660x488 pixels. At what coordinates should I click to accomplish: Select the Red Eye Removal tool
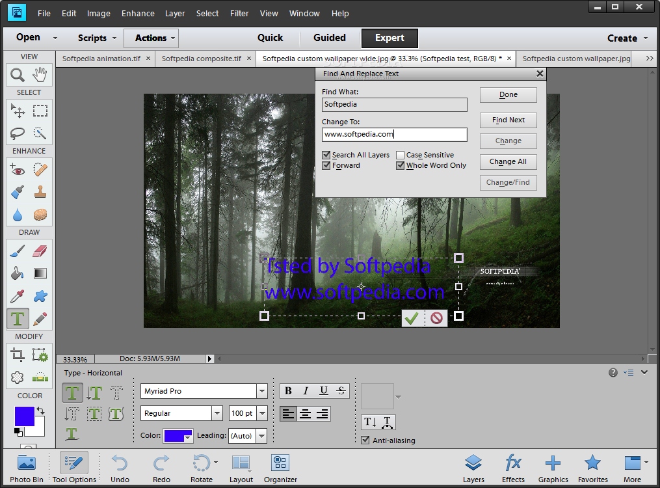pyautogui.click(x=18, y=170)
